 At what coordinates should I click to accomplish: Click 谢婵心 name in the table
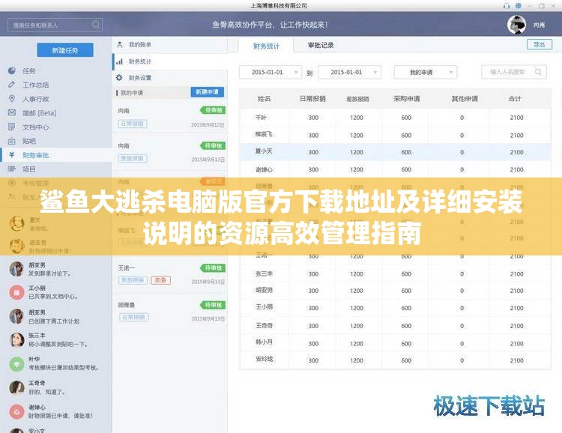264,169
